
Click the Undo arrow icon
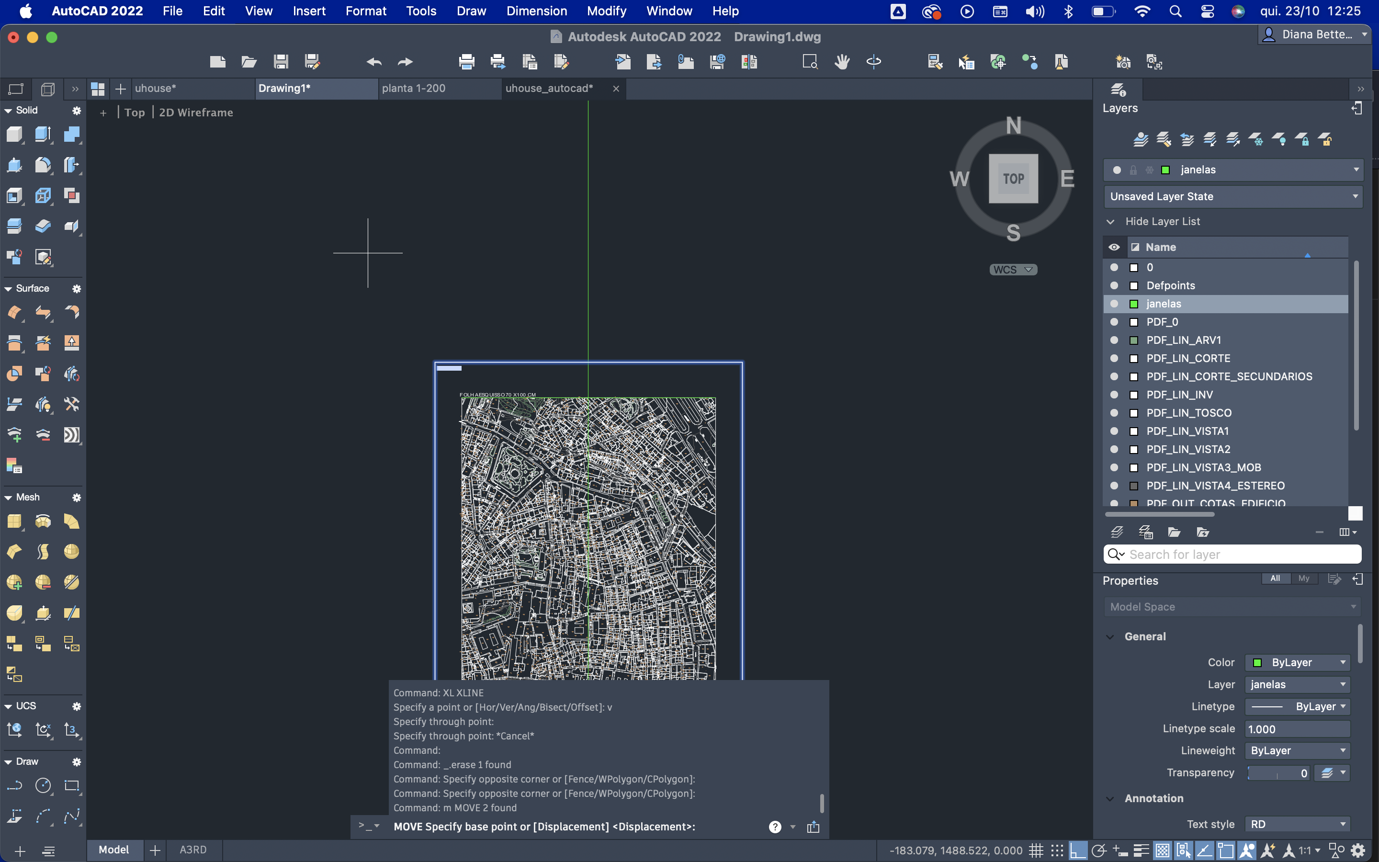point(374,62)
